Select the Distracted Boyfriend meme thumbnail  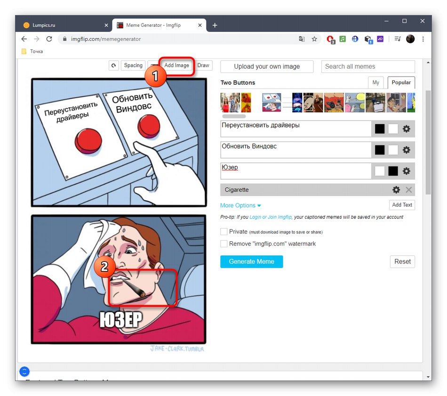point(231,103)
